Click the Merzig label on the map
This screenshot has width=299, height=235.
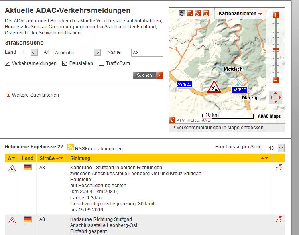click(x=250, y=98)
